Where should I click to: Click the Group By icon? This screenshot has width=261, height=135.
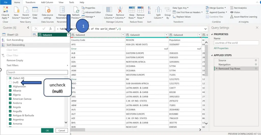pos(168,10)
